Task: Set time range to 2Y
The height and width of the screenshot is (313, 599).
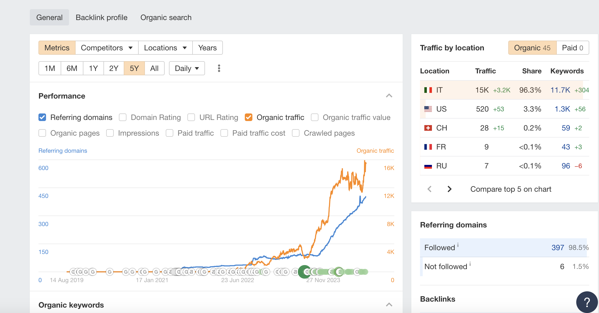Action: coord(114,68)
